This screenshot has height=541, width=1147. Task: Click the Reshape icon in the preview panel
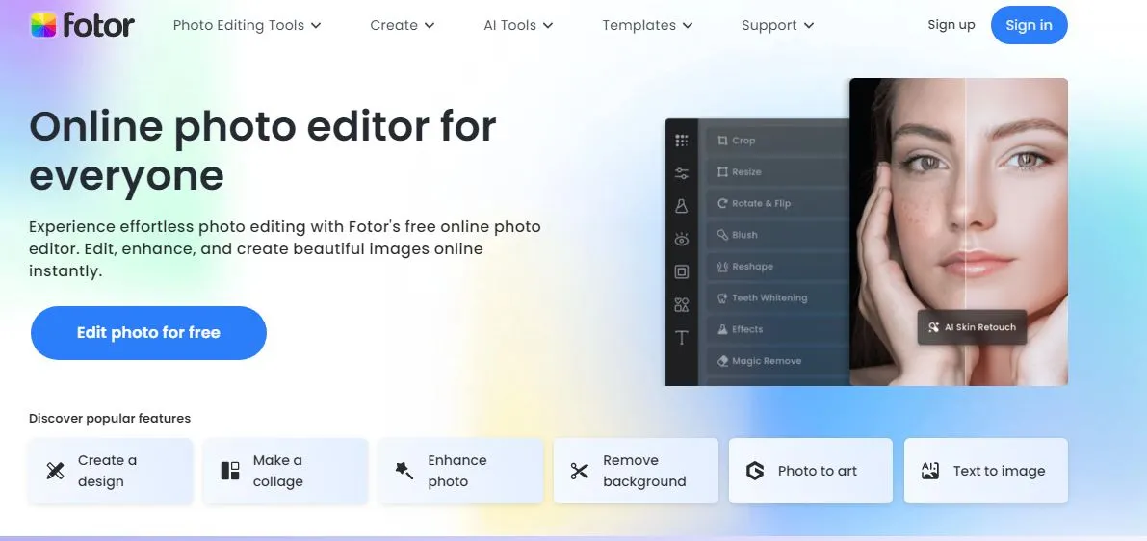pyautogui.click(x=722, y=266)
